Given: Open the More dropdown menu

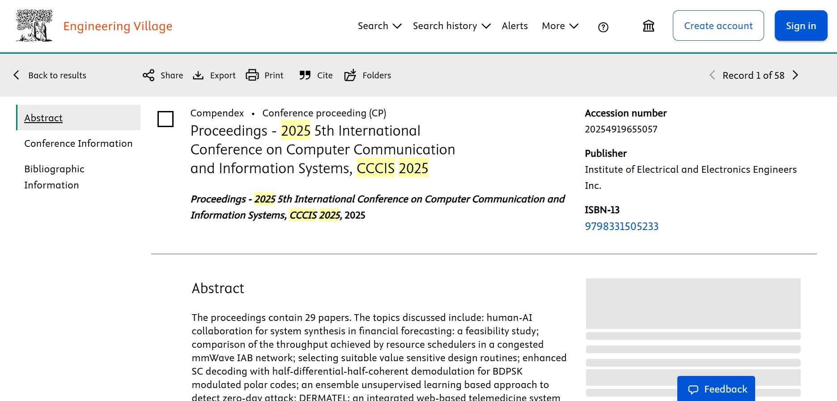Looking at the screenshot, I should click(x=560, y=26).
